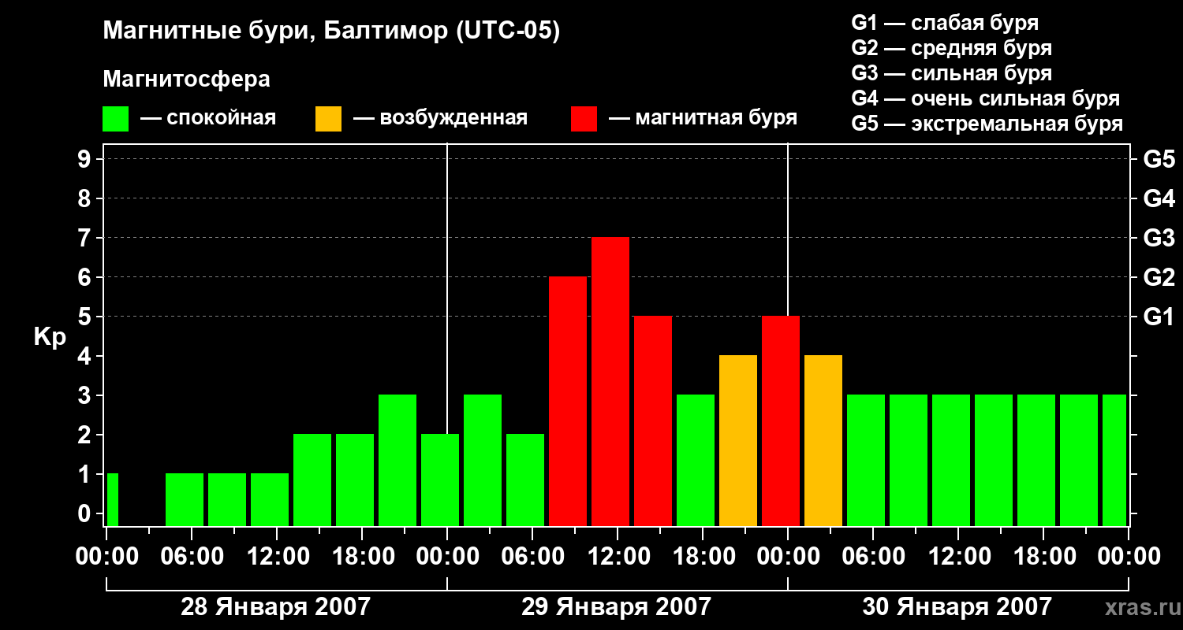The image size is (1183, 630).
Task: Select the tallest red bar reaching Kp 7
Action: (610, 382)
